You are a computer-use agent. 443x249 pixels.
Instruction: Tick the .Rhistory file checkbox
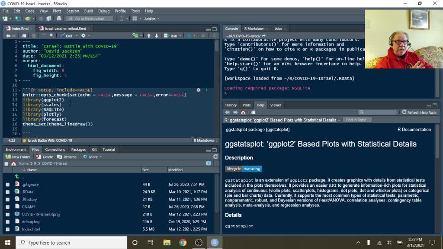point(8,199)
